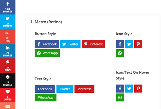Click the Facebook share icon in sidebar
Image resolution: width=161 pixels, height=109 pixels.
8,7
